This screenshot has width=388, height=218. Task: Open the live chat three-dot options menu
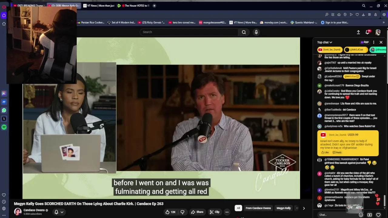[x=373, y=42]
